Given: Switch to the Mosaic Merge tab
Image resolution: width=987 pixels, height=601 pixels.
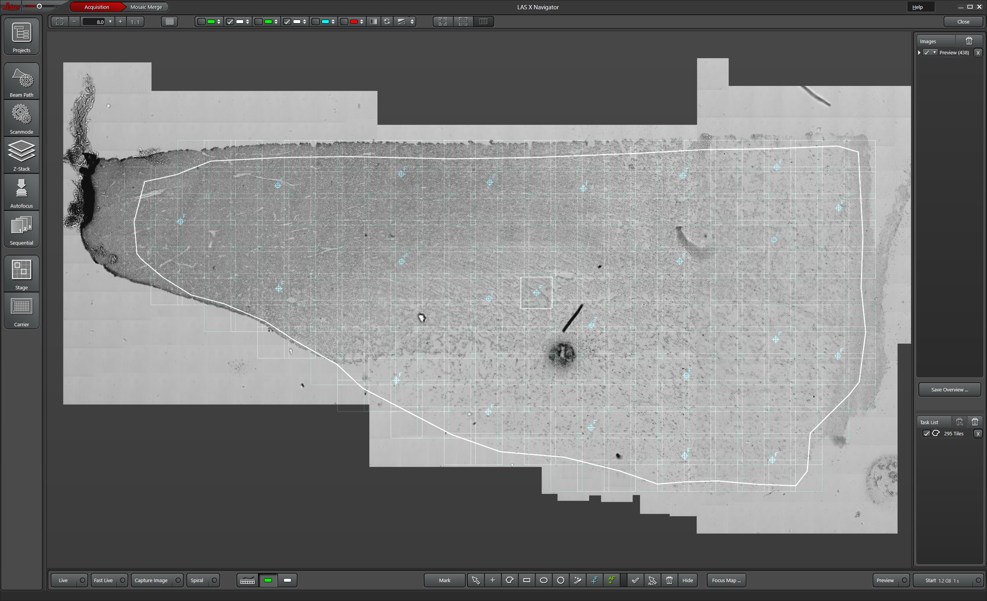Looking at the screenshot, I should (146, 7).
